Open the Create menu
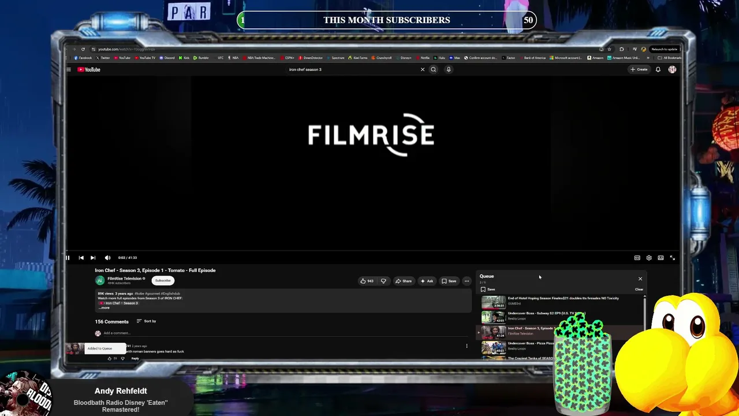 [639, 69]
